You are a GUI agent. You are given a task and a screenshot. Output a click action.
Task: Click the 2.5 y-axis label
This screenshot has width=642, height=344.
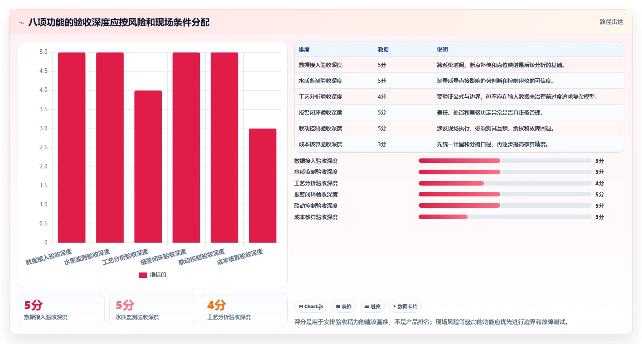(x=43, y=148)
